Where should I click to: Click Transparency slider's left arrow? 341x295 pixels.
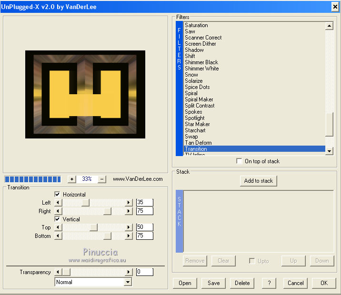[58, 272]
